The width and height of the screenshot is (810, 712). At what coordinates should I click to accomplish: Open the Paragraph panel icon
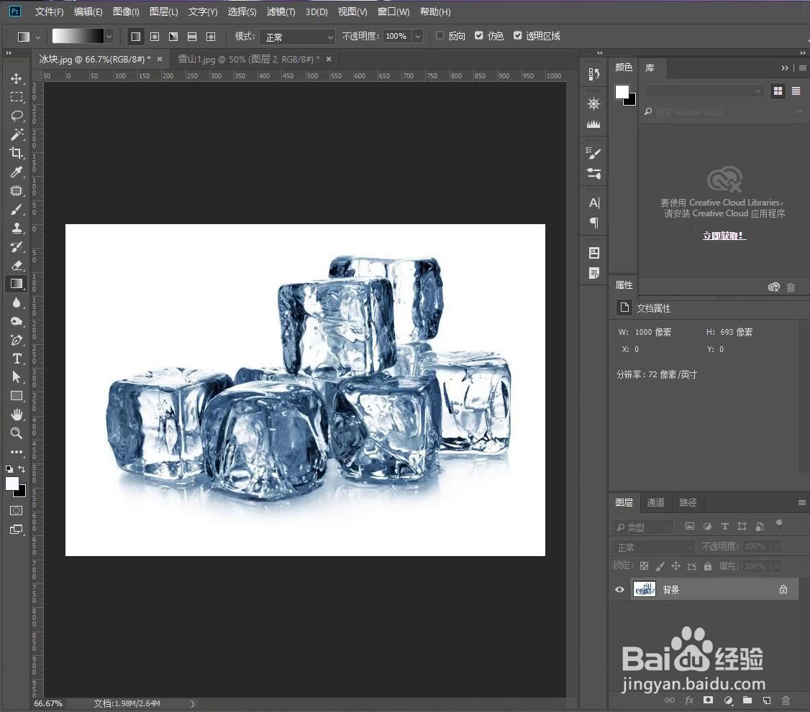coord(594,223)
